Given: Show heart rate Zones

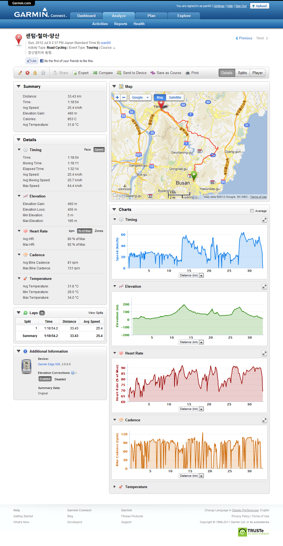Looking at the screenshot, I should pyautogui.click(x=99, y=231).
